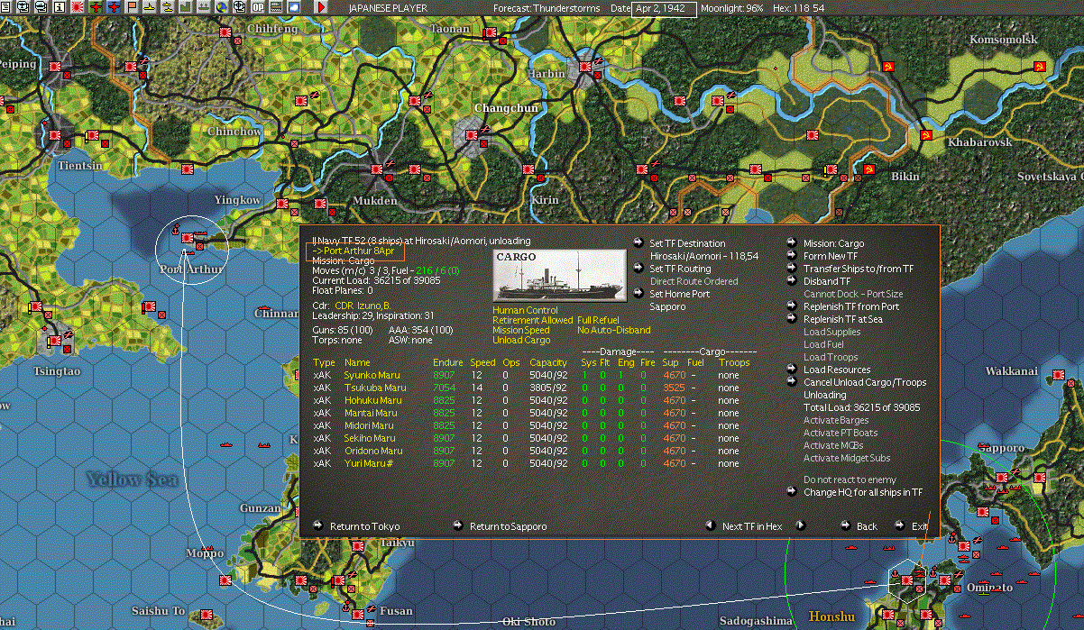Image resolution: width=1084 pixels, height=630 pixels.
Task: Select the Port Arthur base icon on map
Action: click(x=188, y=239)
